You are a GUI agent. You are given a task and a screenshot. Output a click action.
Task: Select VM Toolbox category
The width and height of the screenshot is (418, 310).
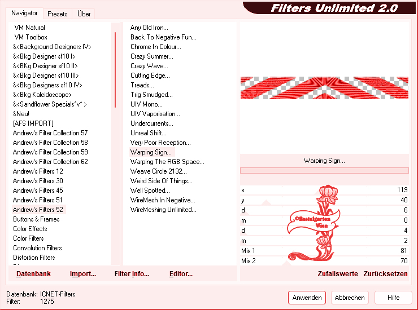coord(31,37)
